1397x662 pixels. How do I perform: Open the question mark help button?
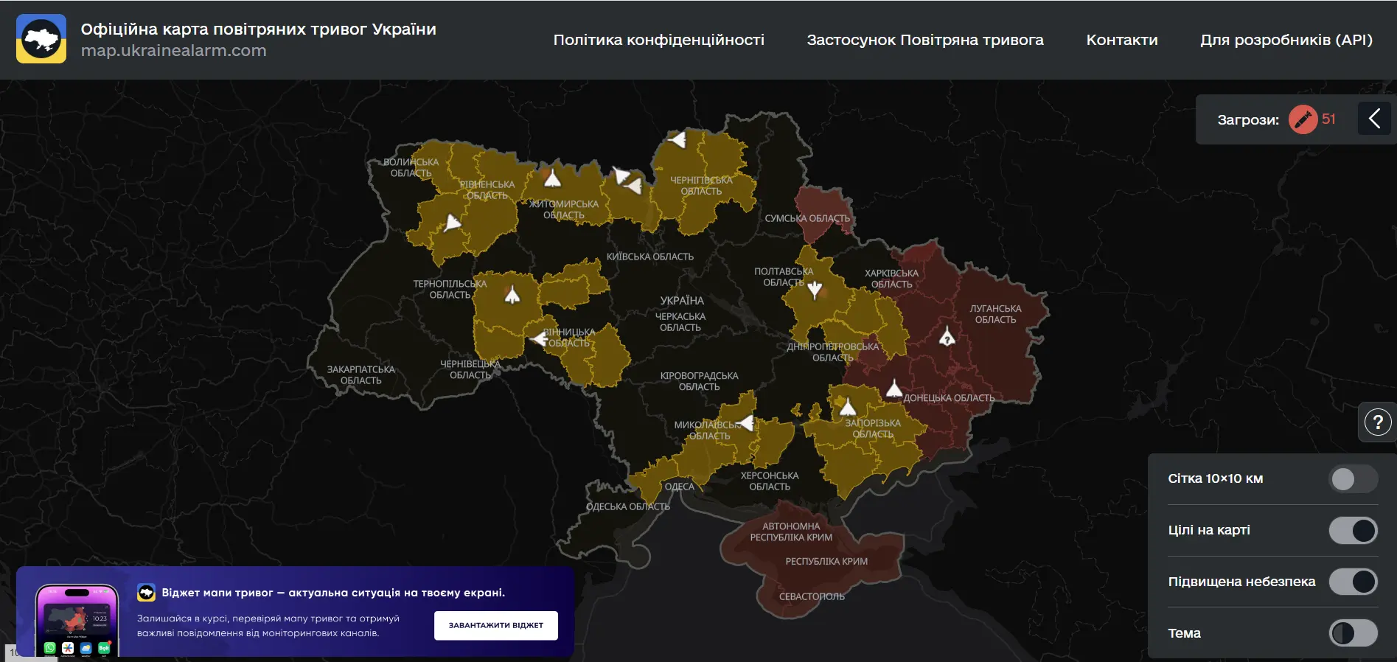[1377, 422]
